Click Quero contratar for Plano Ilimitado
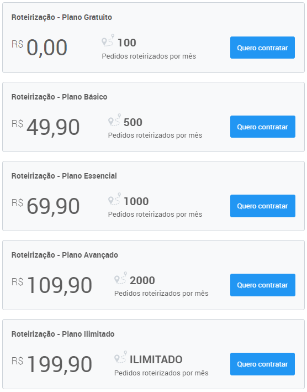Viewport: 307px width, 392px height. pos(262,364)
